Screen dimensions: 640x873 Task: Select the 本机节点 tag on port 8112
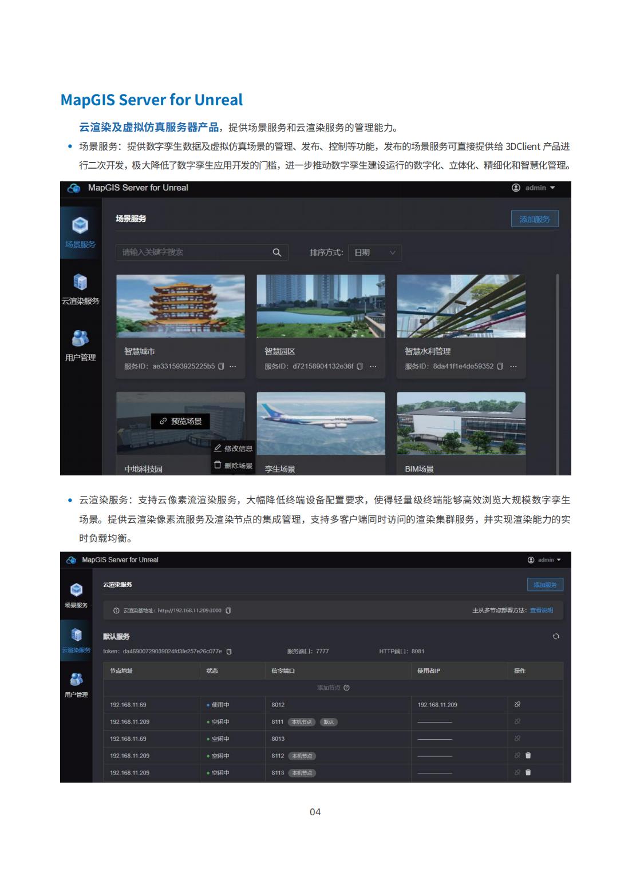(302, 756)
